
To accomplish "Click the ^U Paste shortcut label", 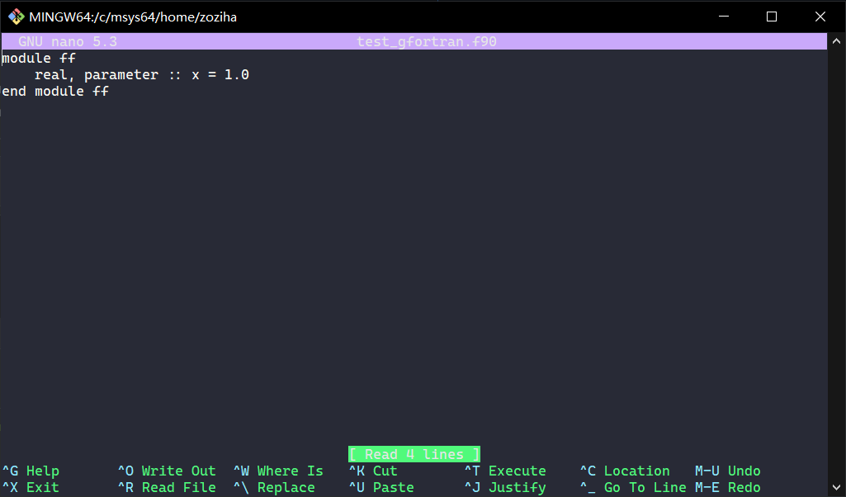I will pos(383,487).
